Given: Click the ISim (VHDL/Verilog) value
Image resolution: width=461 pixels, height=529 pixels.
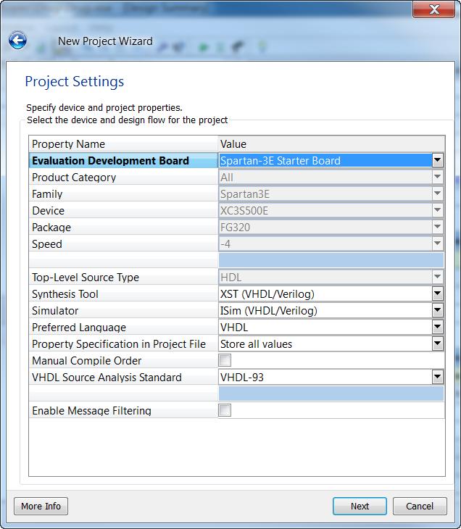Looking at the screenshot, I should tap(325, 310).
